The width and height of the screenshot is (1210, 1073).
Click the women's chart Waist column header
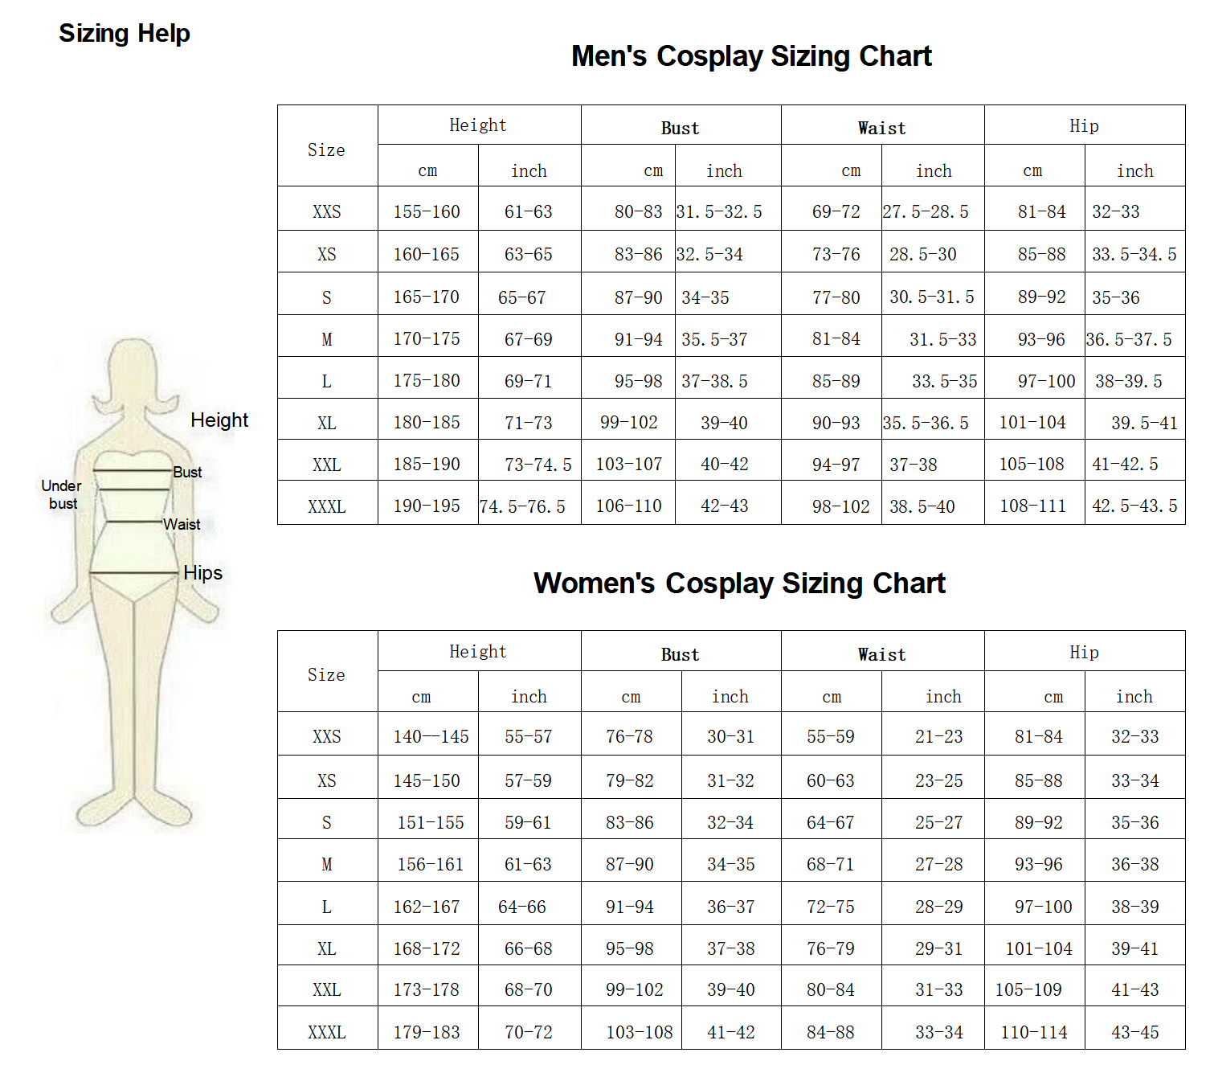[x=882, y=654]
